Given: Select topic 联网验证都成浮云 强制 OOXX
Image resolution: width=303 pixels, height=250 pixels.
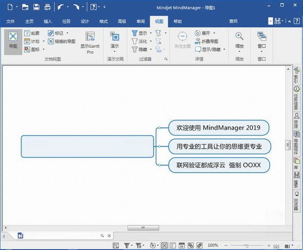Looking at the screenshot, I should (x=219, y=165).
